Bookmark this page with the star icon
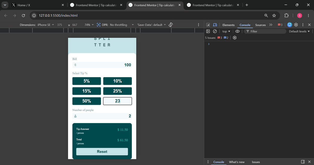Viewport: 314px width, 165px height. point(274,16)
